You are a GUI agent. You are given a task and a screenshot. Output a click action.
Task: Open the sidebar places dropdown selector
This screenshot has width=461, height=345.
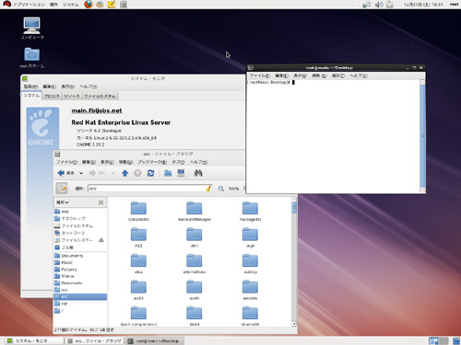[63, 202]
